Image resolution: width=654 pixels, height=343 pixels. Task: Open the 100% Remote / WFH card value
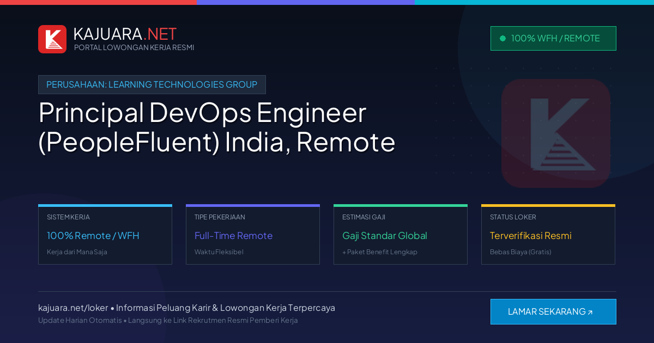(x=93, y=236)
